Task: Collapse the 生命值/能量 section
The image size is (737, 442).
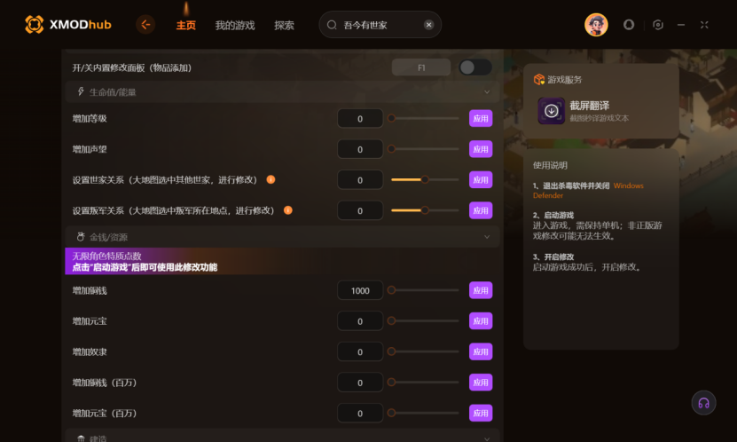Action: 487,92
